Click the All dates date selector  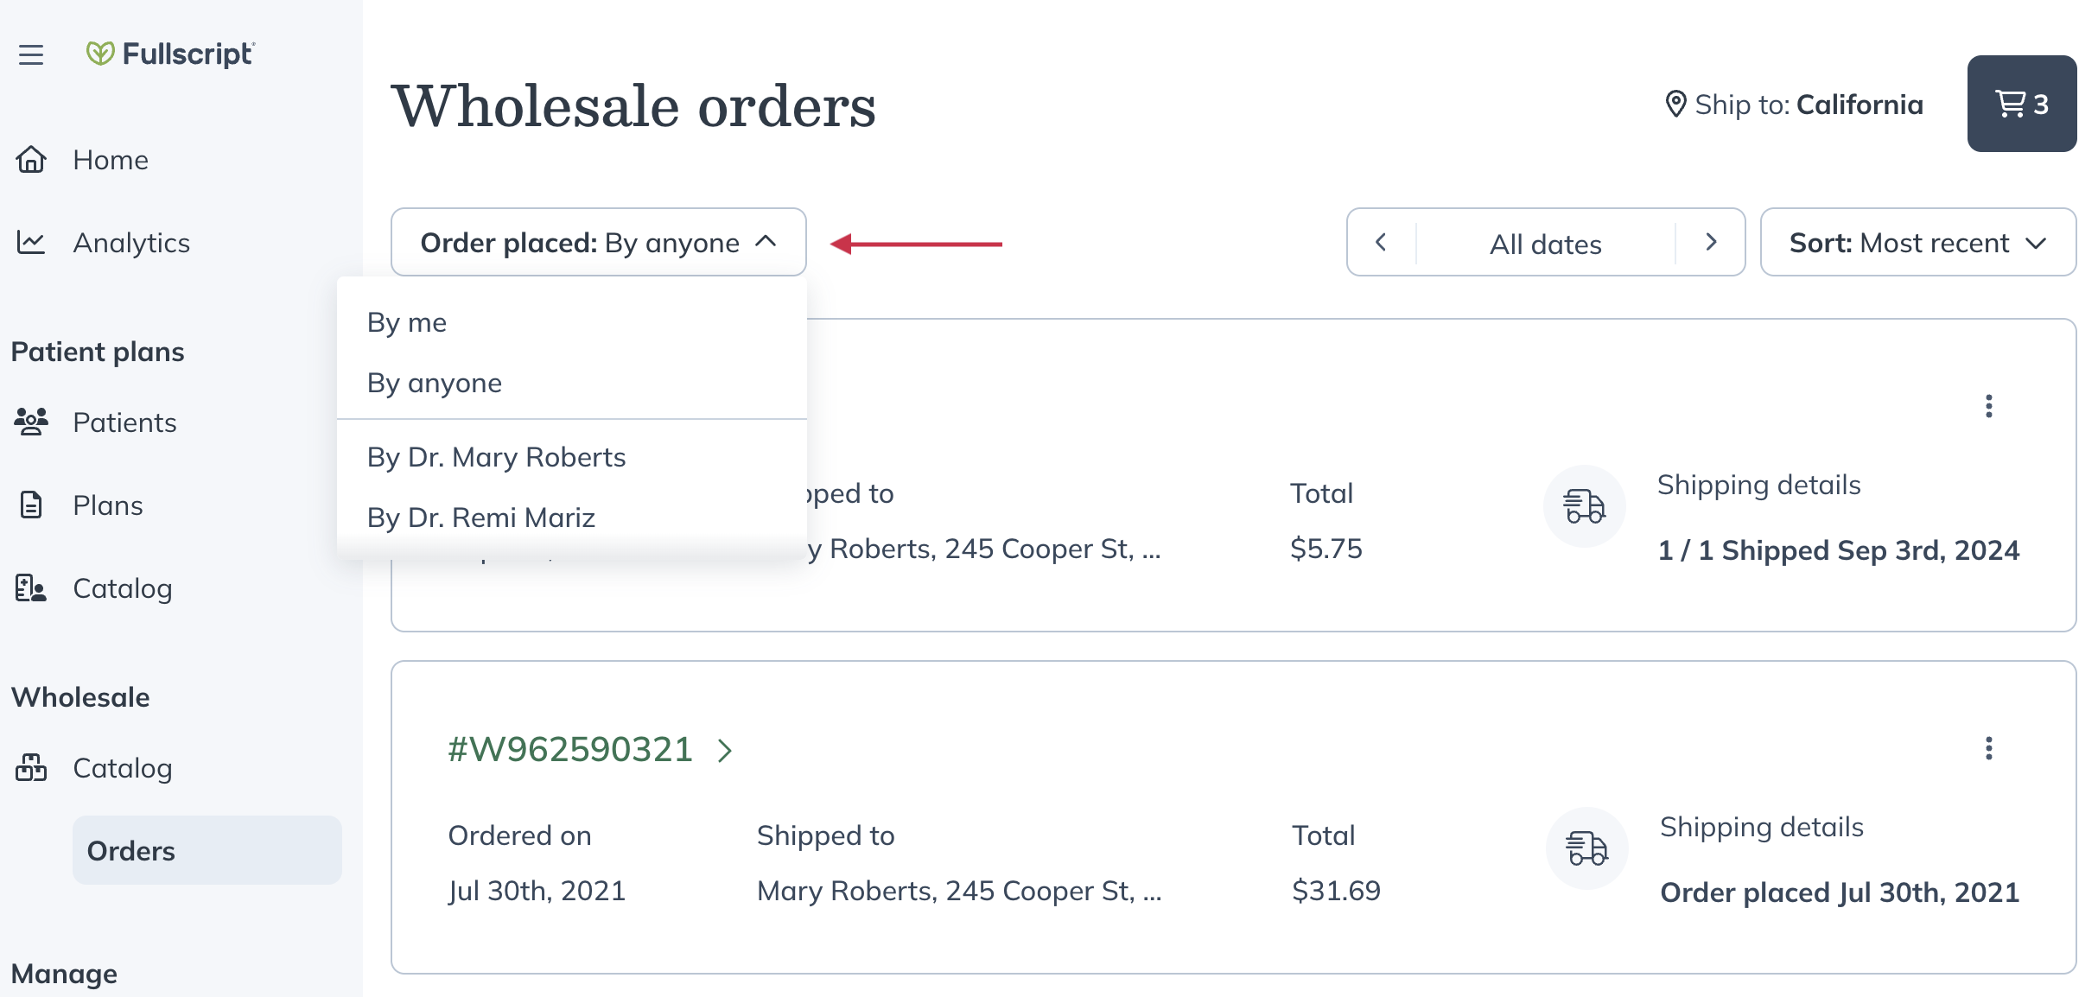point(1544,243)
